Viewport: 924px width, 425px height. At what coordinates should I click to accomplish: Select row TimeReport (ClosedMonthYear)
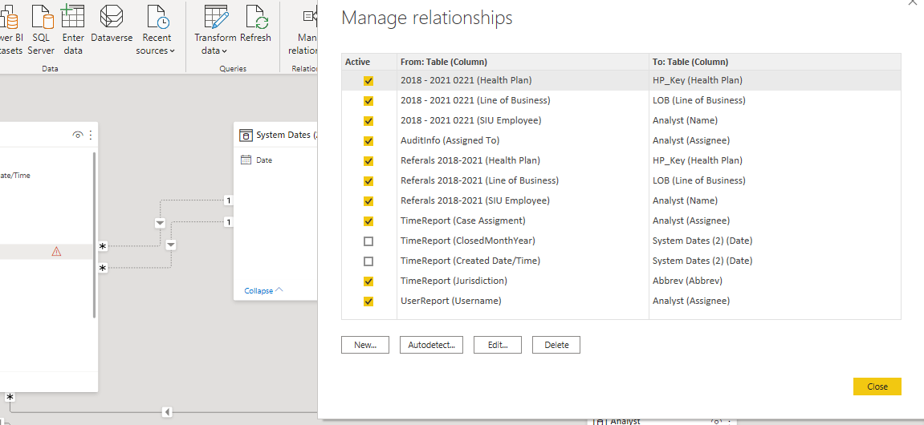click(621, 241)
